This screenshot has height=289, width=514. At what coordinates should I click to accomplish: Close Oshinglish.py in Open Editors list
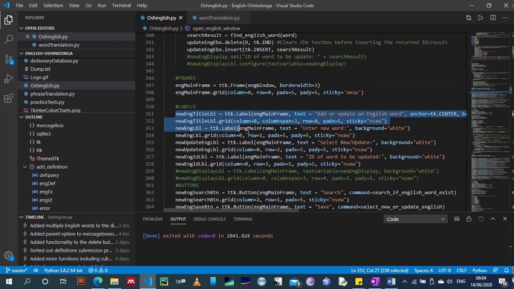27,37
